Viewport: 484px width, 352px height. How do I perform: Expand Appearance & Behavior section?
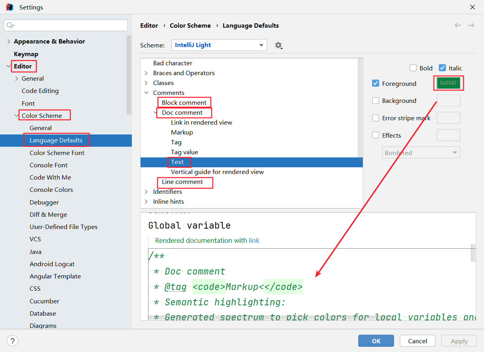click(x=9, y=42)
